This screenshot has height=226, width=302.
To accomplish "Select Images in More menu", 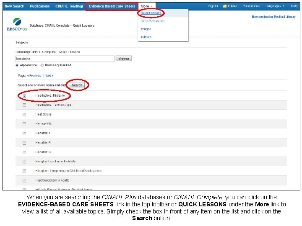I will pos(146,29).
